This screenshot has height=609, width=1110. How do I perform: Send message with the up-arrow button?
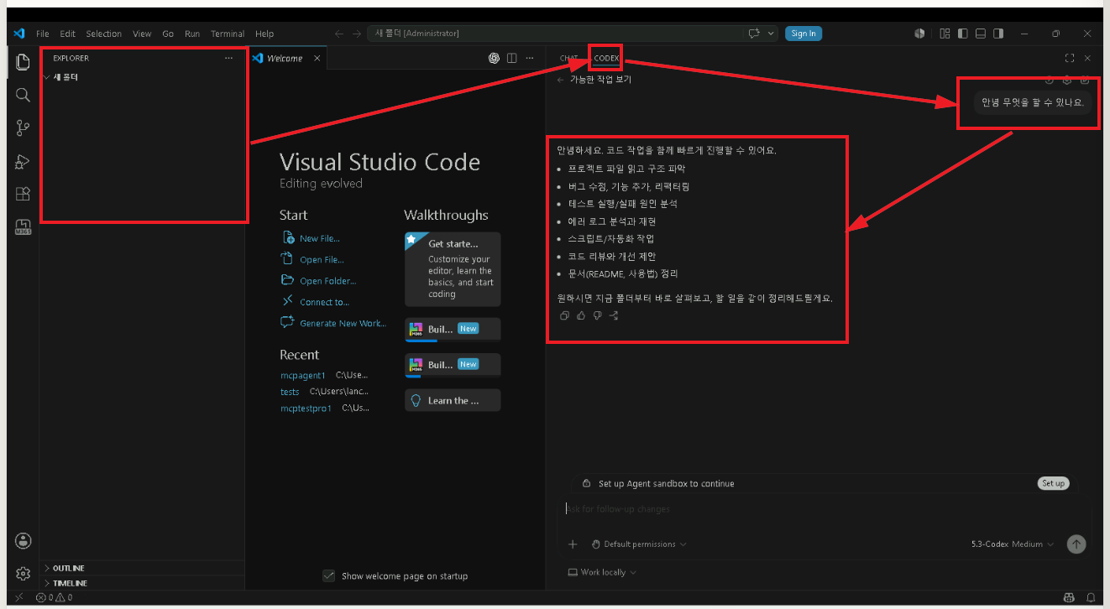point(1076,544)
